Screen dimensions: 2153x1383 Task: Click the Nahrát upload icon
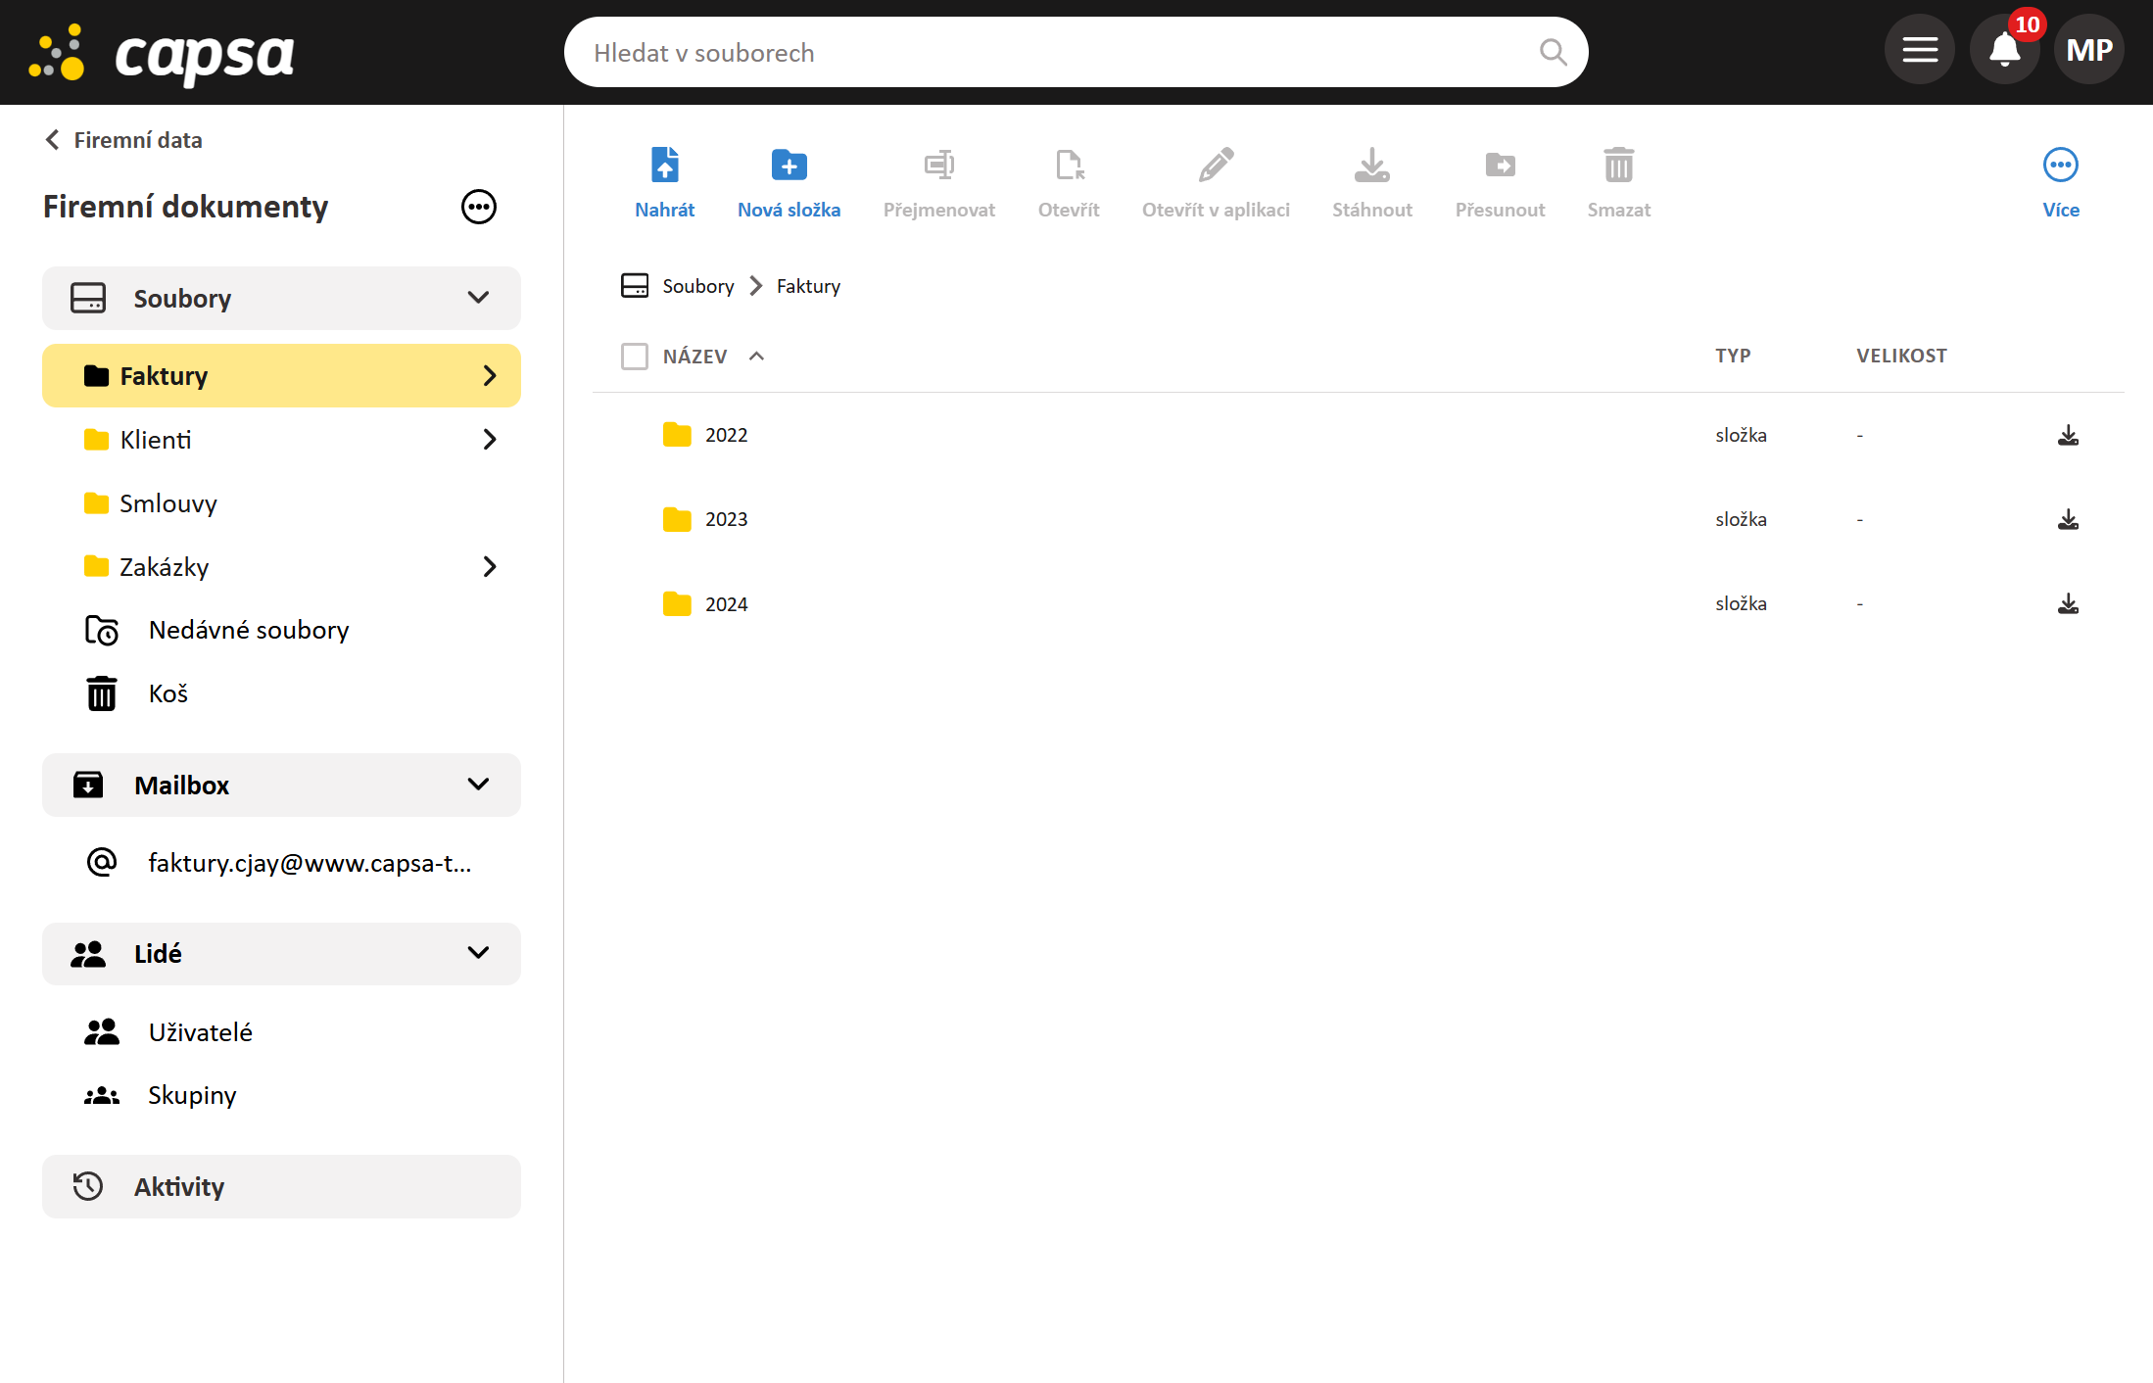[x=664, y=166]
